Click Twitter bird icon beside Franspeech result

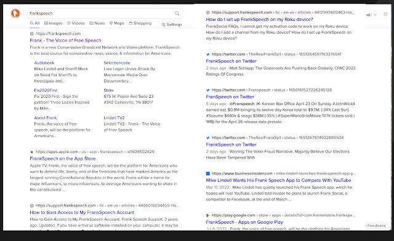pyautogui.click(x=208, y=90)
